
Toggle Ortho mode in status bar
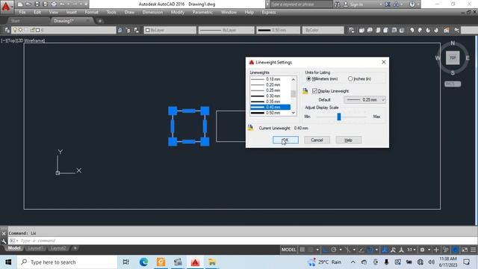click(326, 250)
